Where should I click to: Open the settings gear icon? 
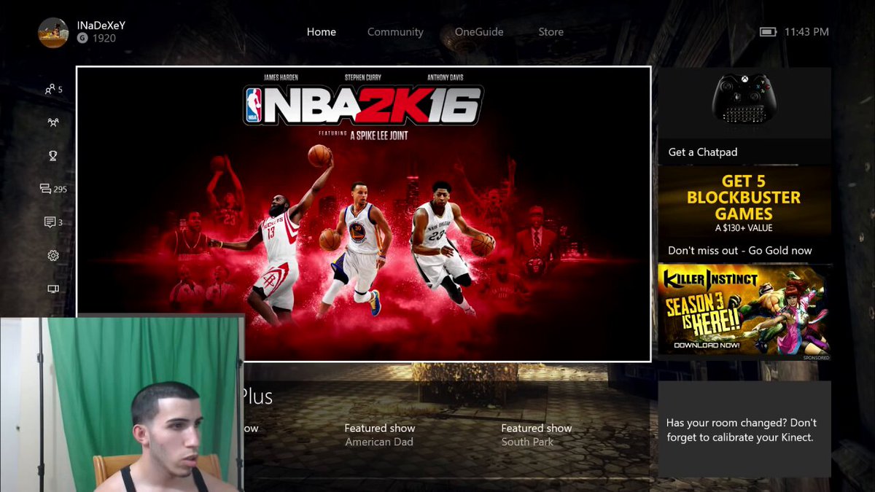tap(53, 256)
